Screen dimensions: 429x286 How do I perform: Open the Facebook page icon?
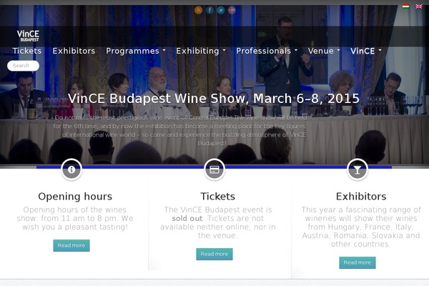click(209, 11)
